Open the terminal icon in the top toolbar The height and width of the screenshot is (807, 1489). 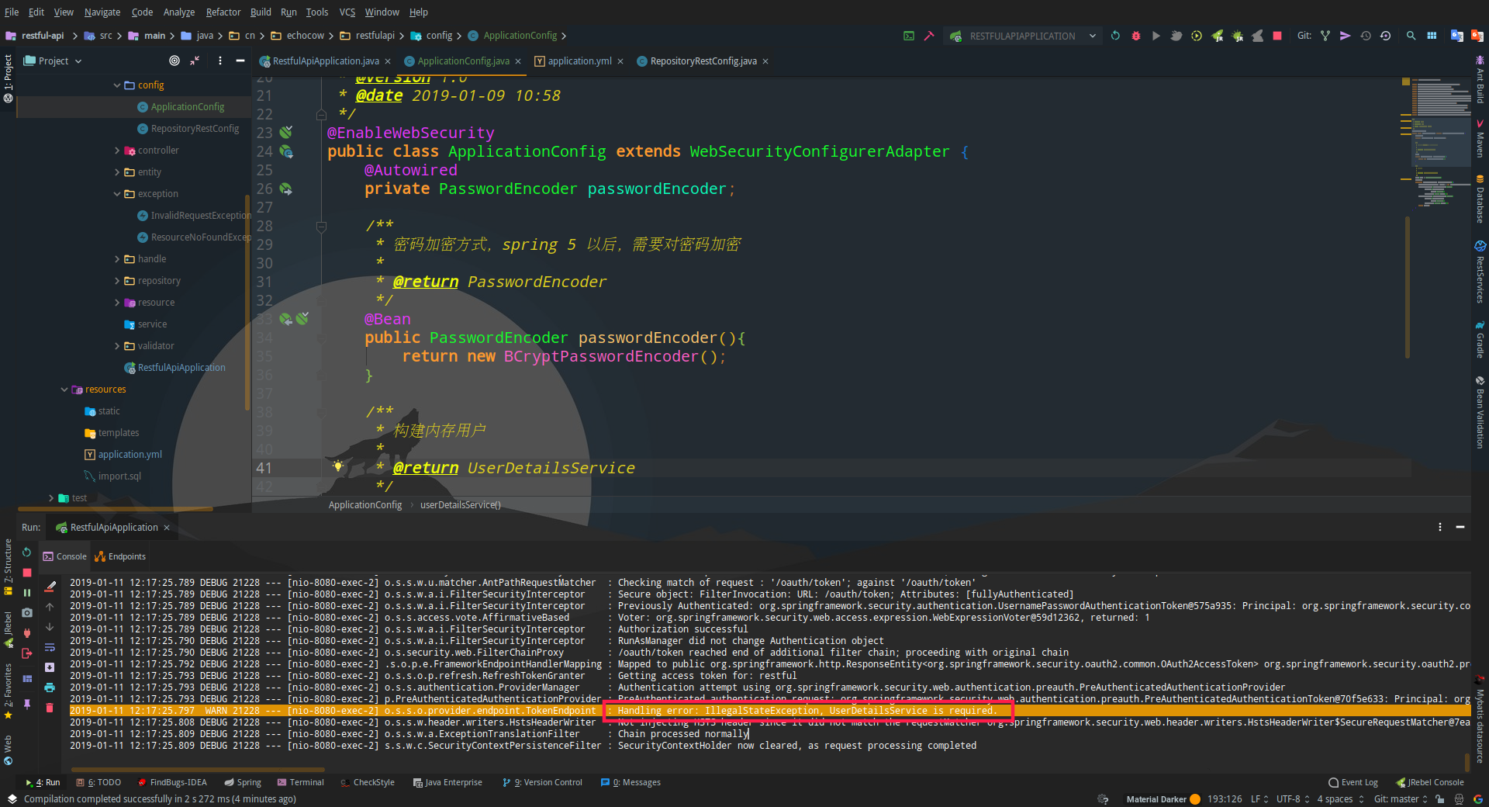[909, 36]
